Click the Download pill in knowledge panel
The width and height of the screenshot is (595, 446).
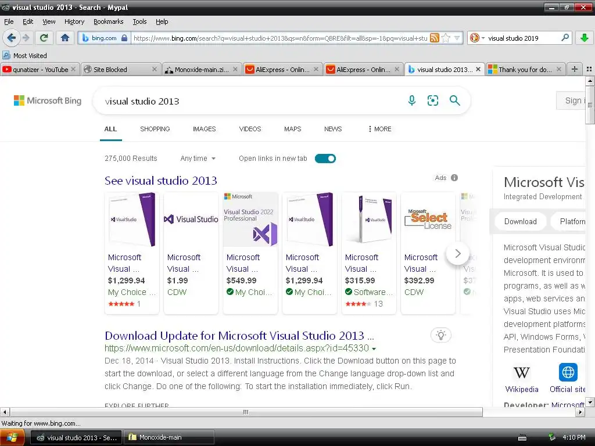tap(520, 221)
